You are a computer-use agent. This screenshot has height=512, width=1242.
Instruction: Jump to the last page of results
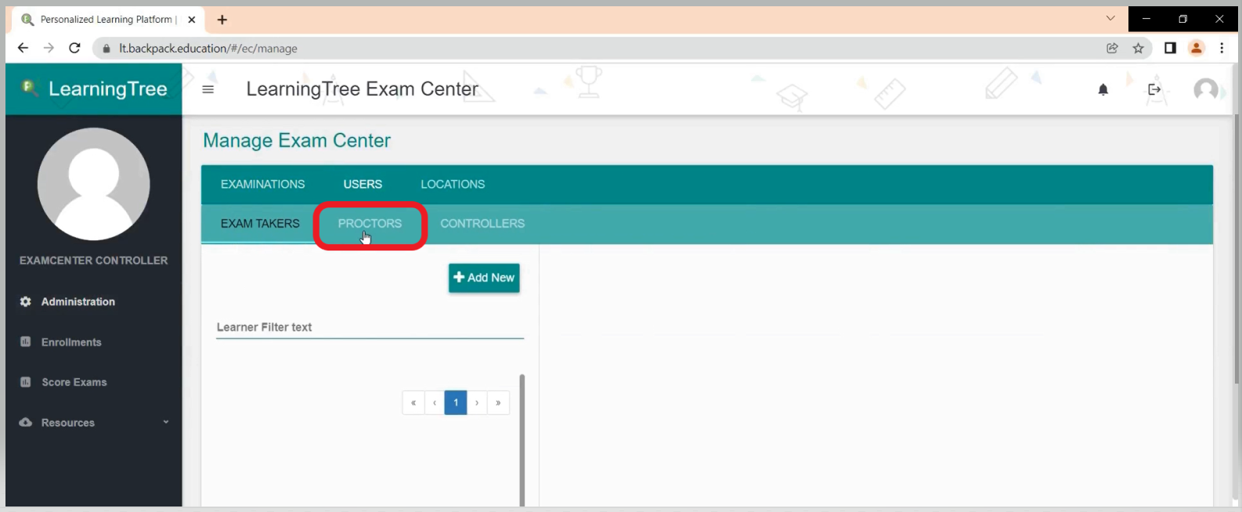[x=498, y=403]
